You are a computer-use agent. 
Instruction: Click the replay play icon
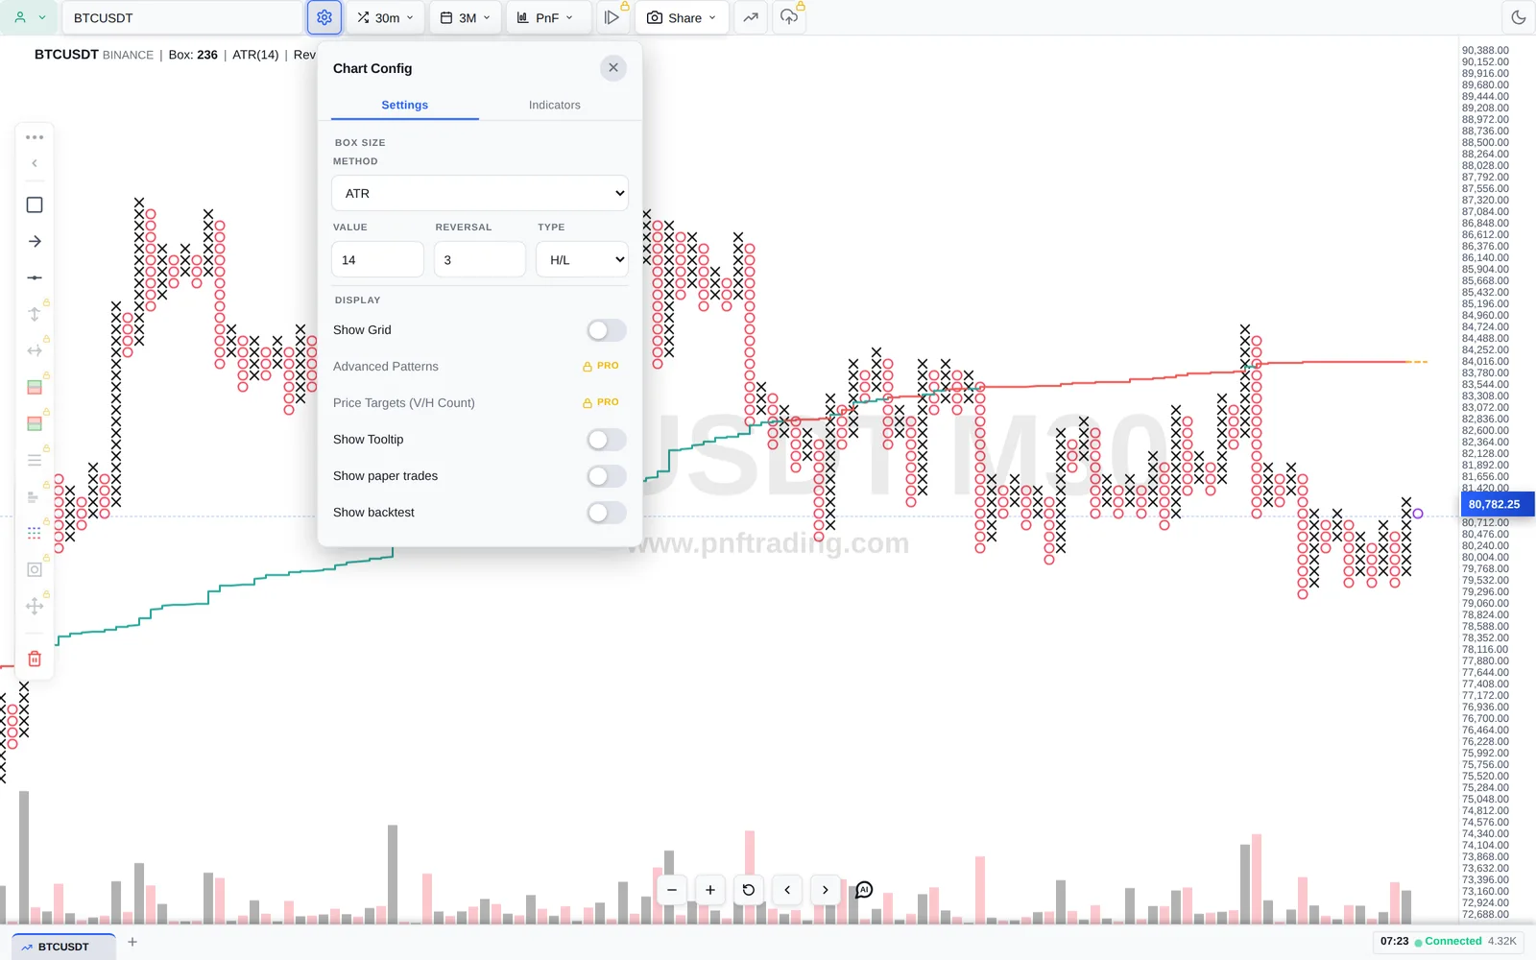pyautogui.click(x=612, y=17)
